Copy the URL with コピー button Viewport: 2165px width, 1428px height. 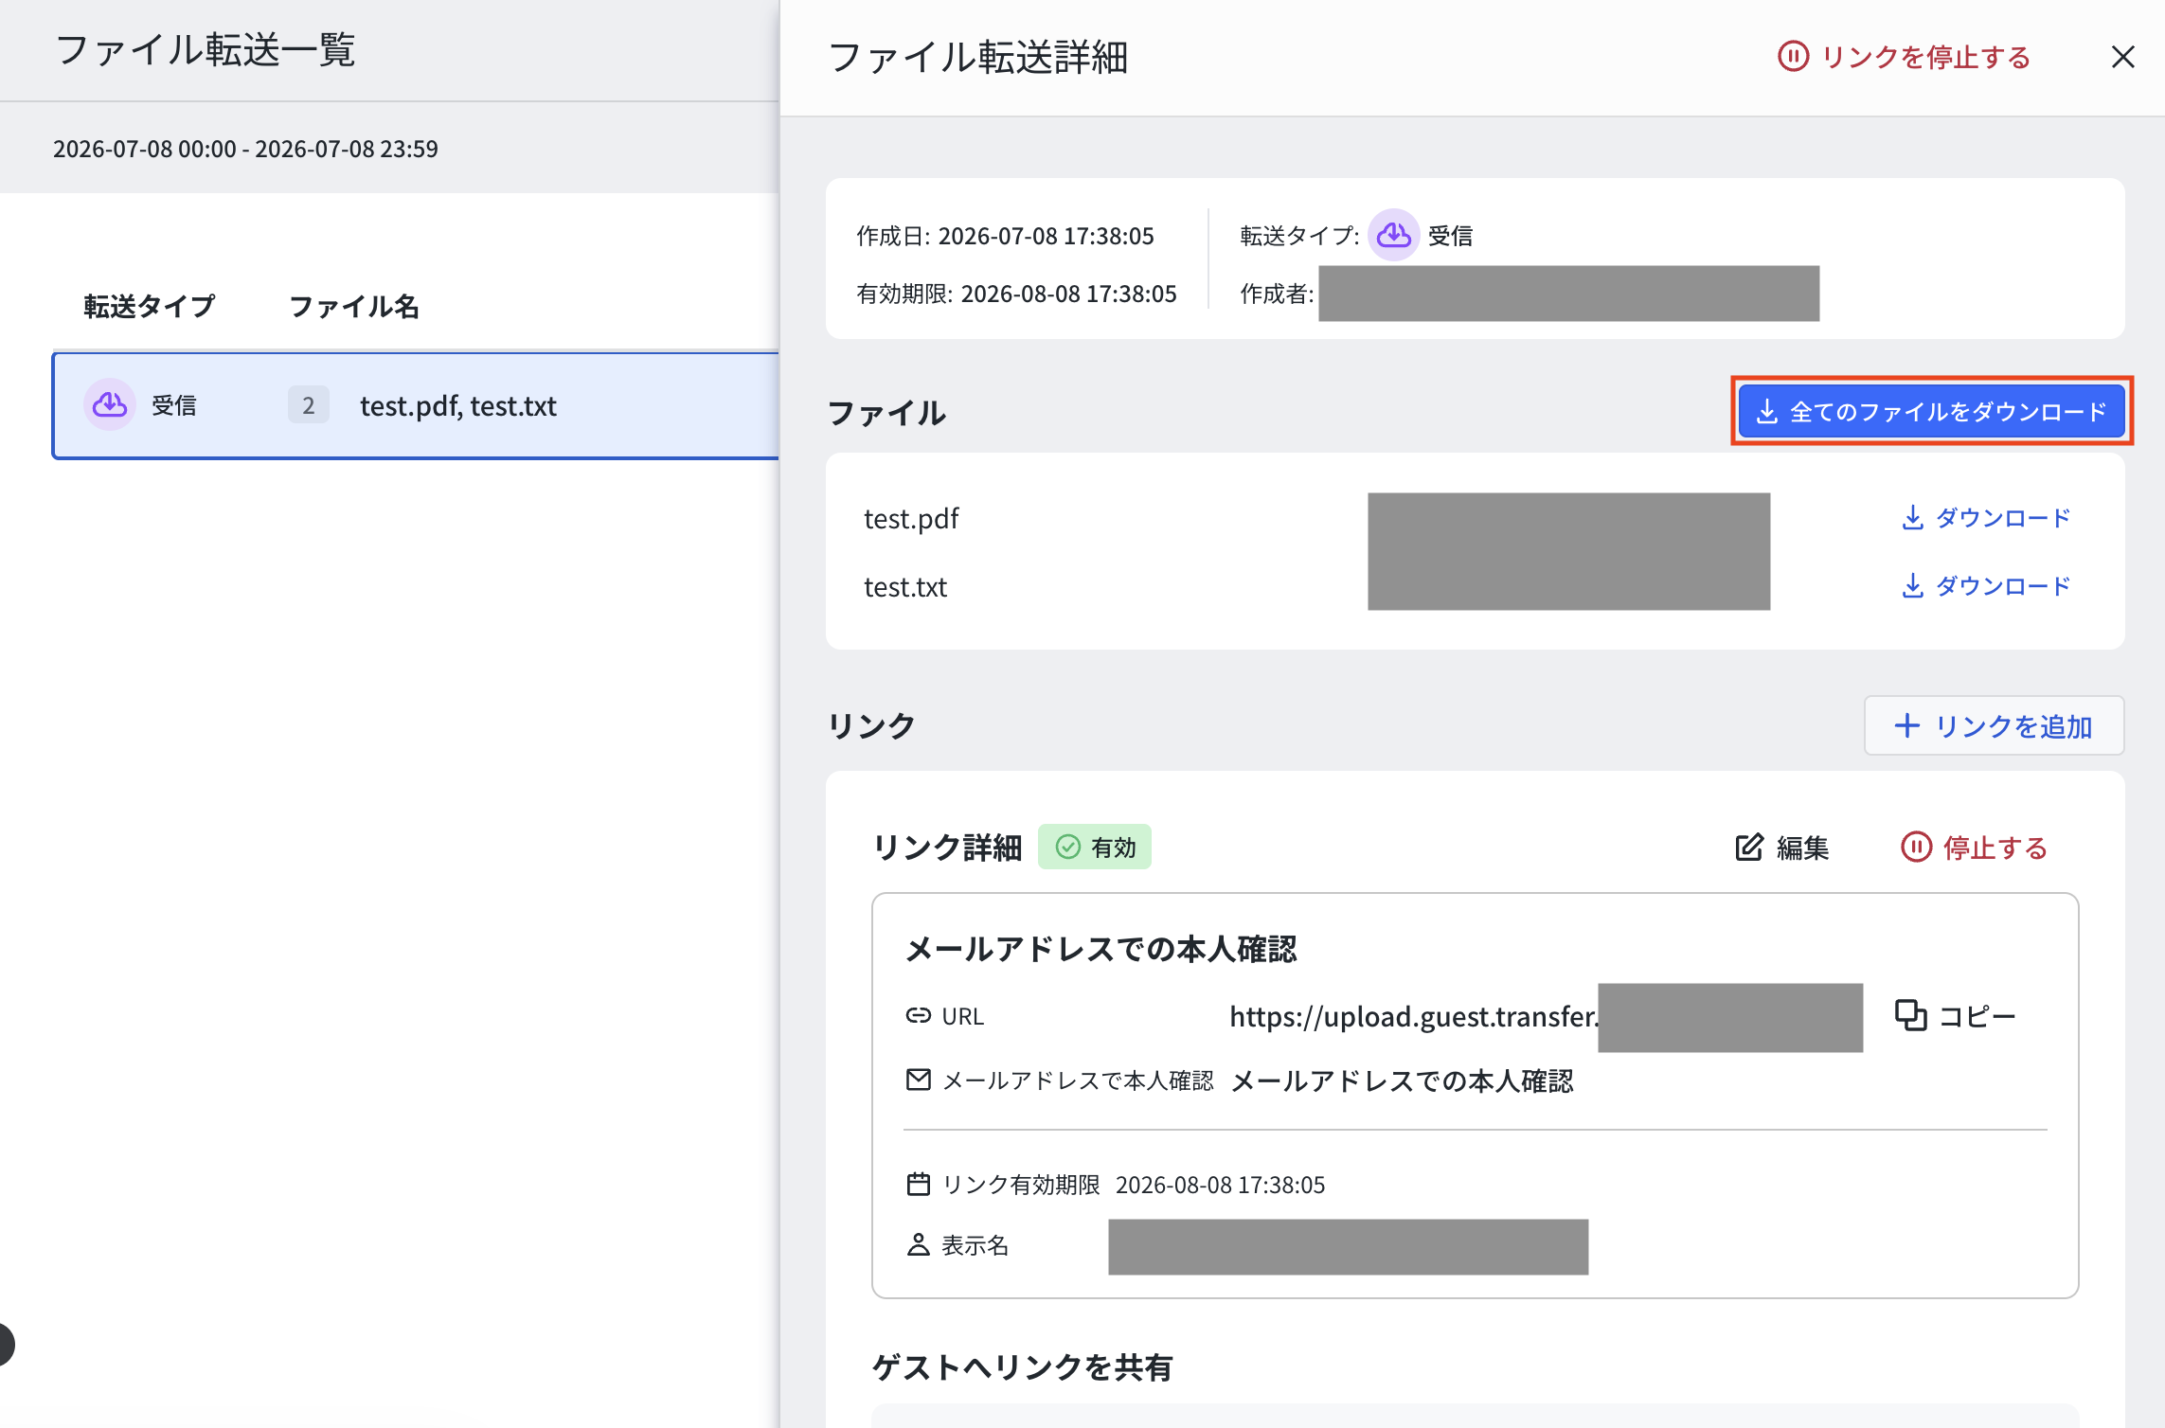[1955, 1016]
